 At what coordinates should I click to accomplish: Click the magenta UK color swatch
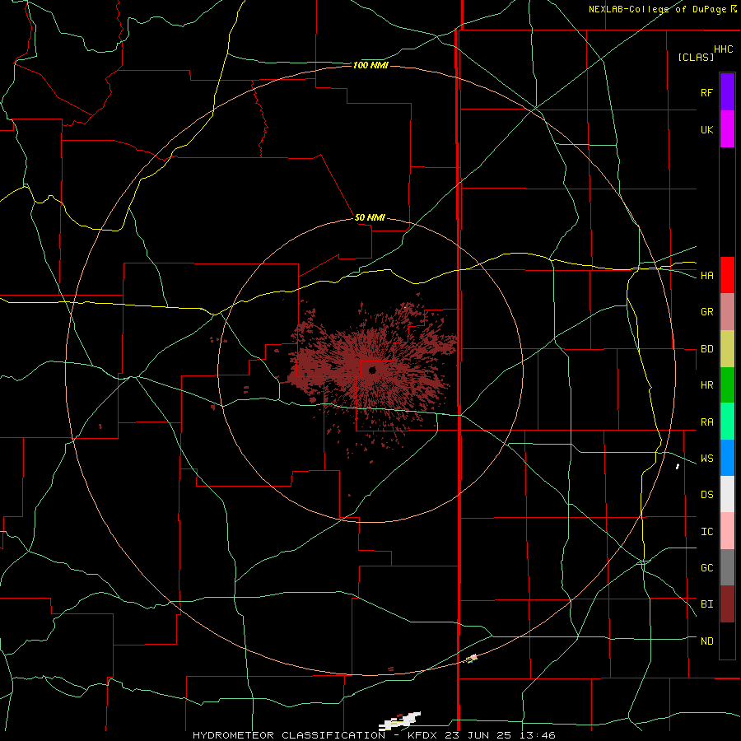(x=727, y=129)
